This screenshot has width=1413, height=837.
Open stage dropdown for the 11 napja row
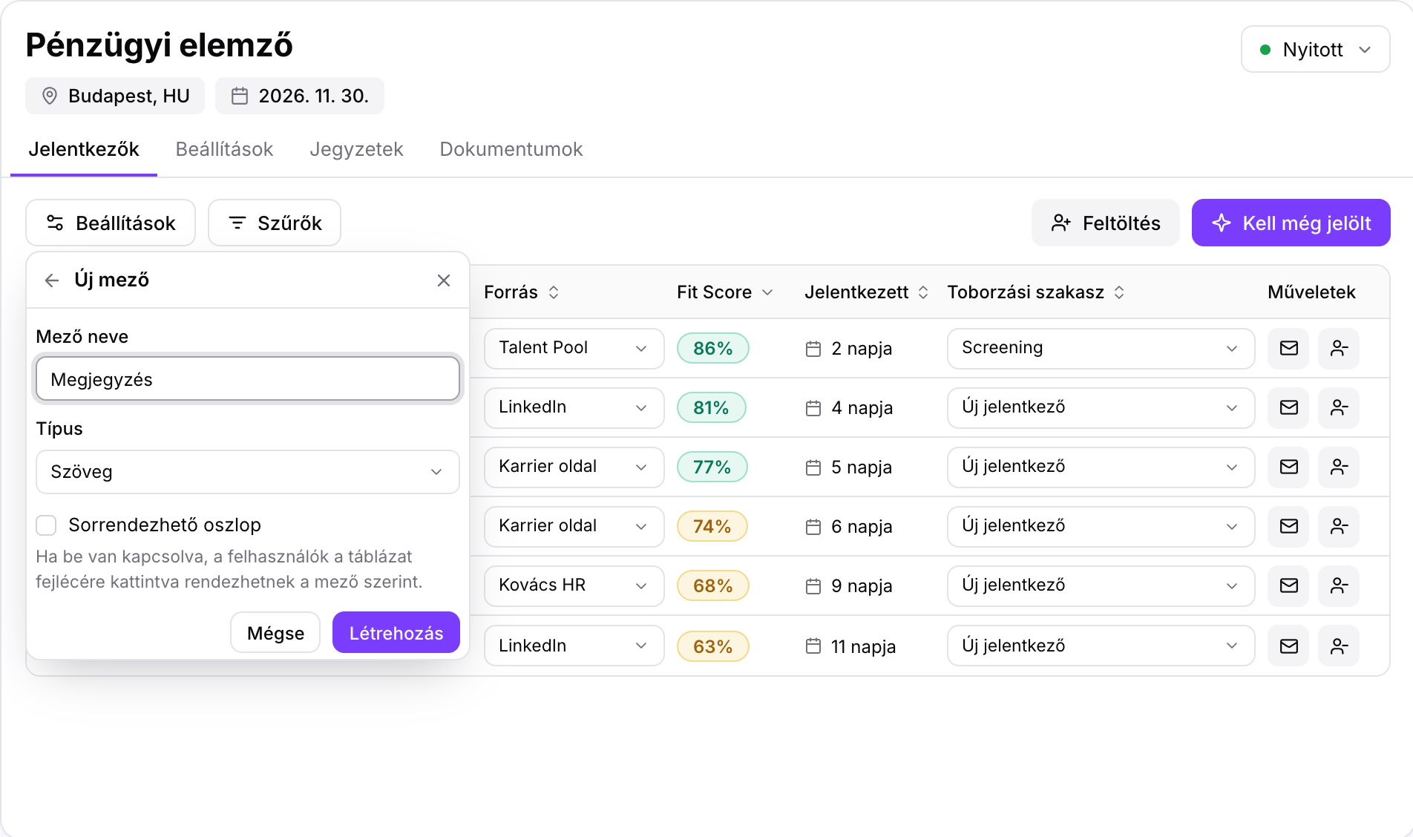coord(1101,646)
